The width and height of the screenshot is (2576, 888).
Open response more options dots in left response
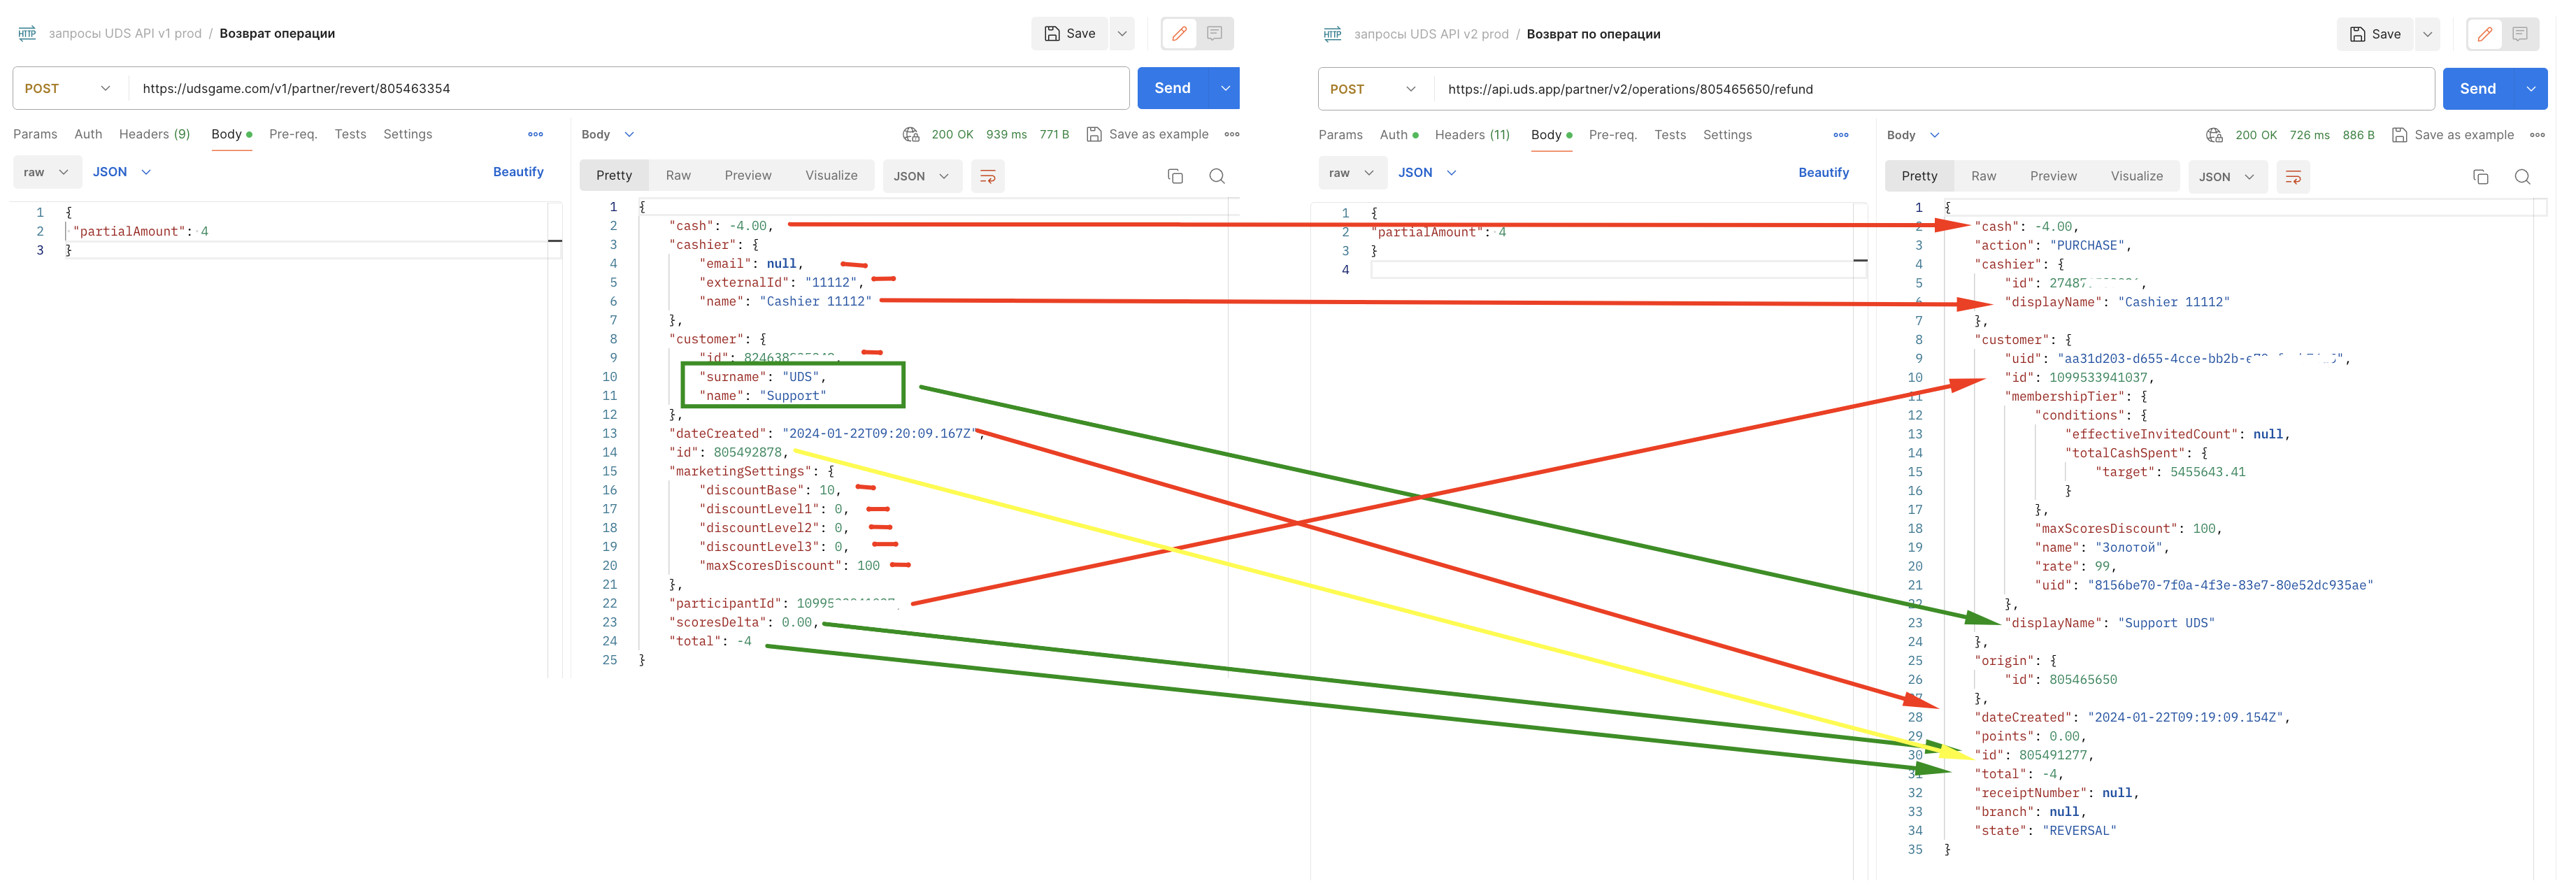1232,134
